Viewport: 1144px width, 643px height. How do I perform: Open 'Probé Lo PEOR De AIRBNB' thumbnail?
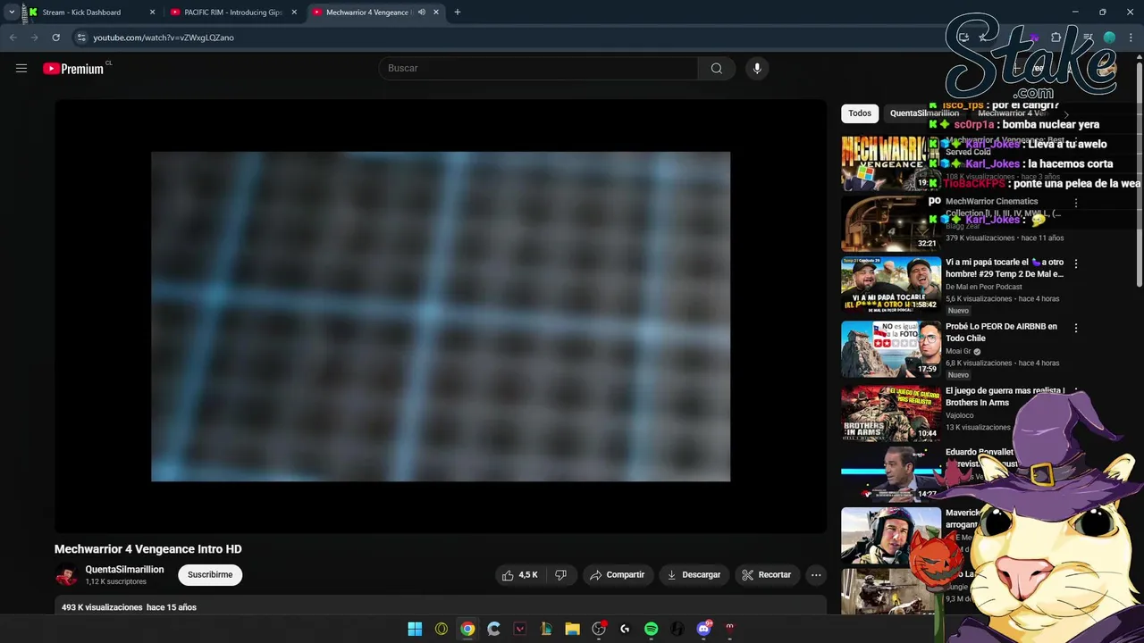[890, 349]
